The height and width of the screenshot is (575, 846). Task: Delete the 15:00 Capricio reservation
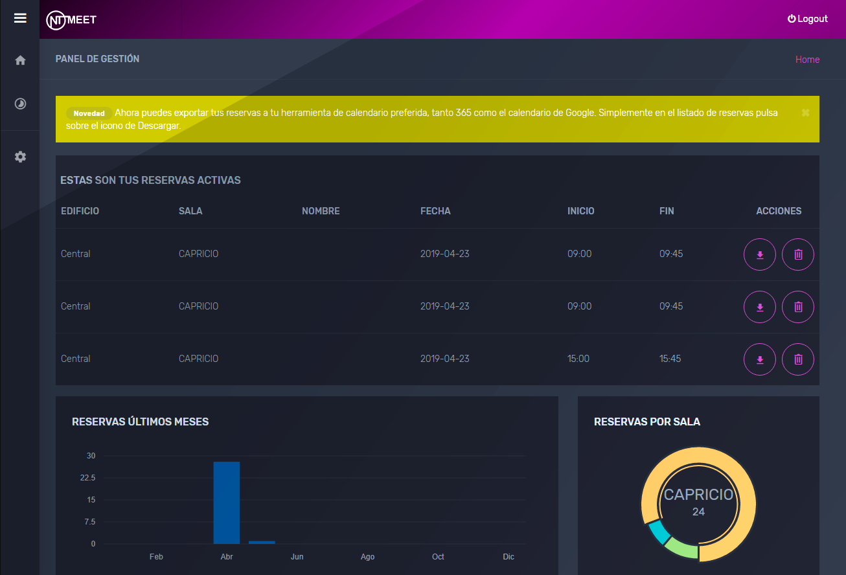[798, 359]
